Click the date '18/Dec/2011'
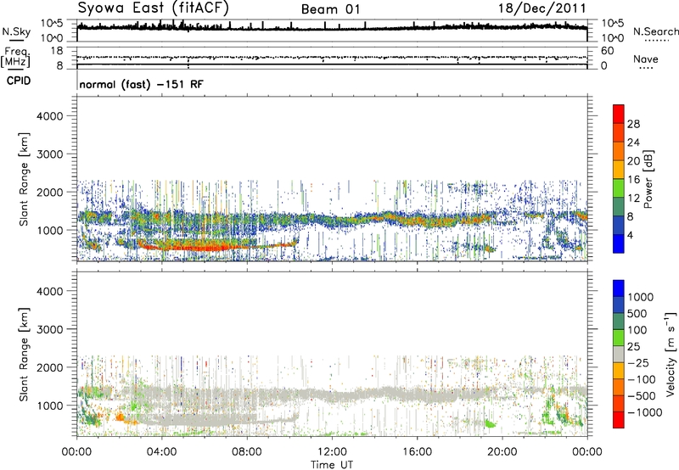This screenshot has height=470, width=679. pyautogui.click(x=542, y=8)
